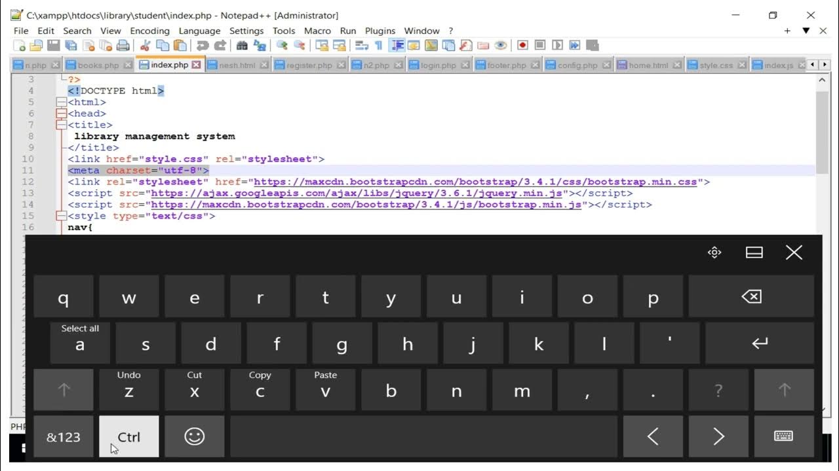Click the Print toolbar icon
This screenshot has width=839, height=471.
[x=123, y=45]
